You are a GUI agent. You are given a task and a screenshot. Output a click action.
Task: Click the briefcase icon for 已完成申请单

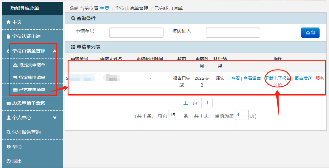point(15,90)
